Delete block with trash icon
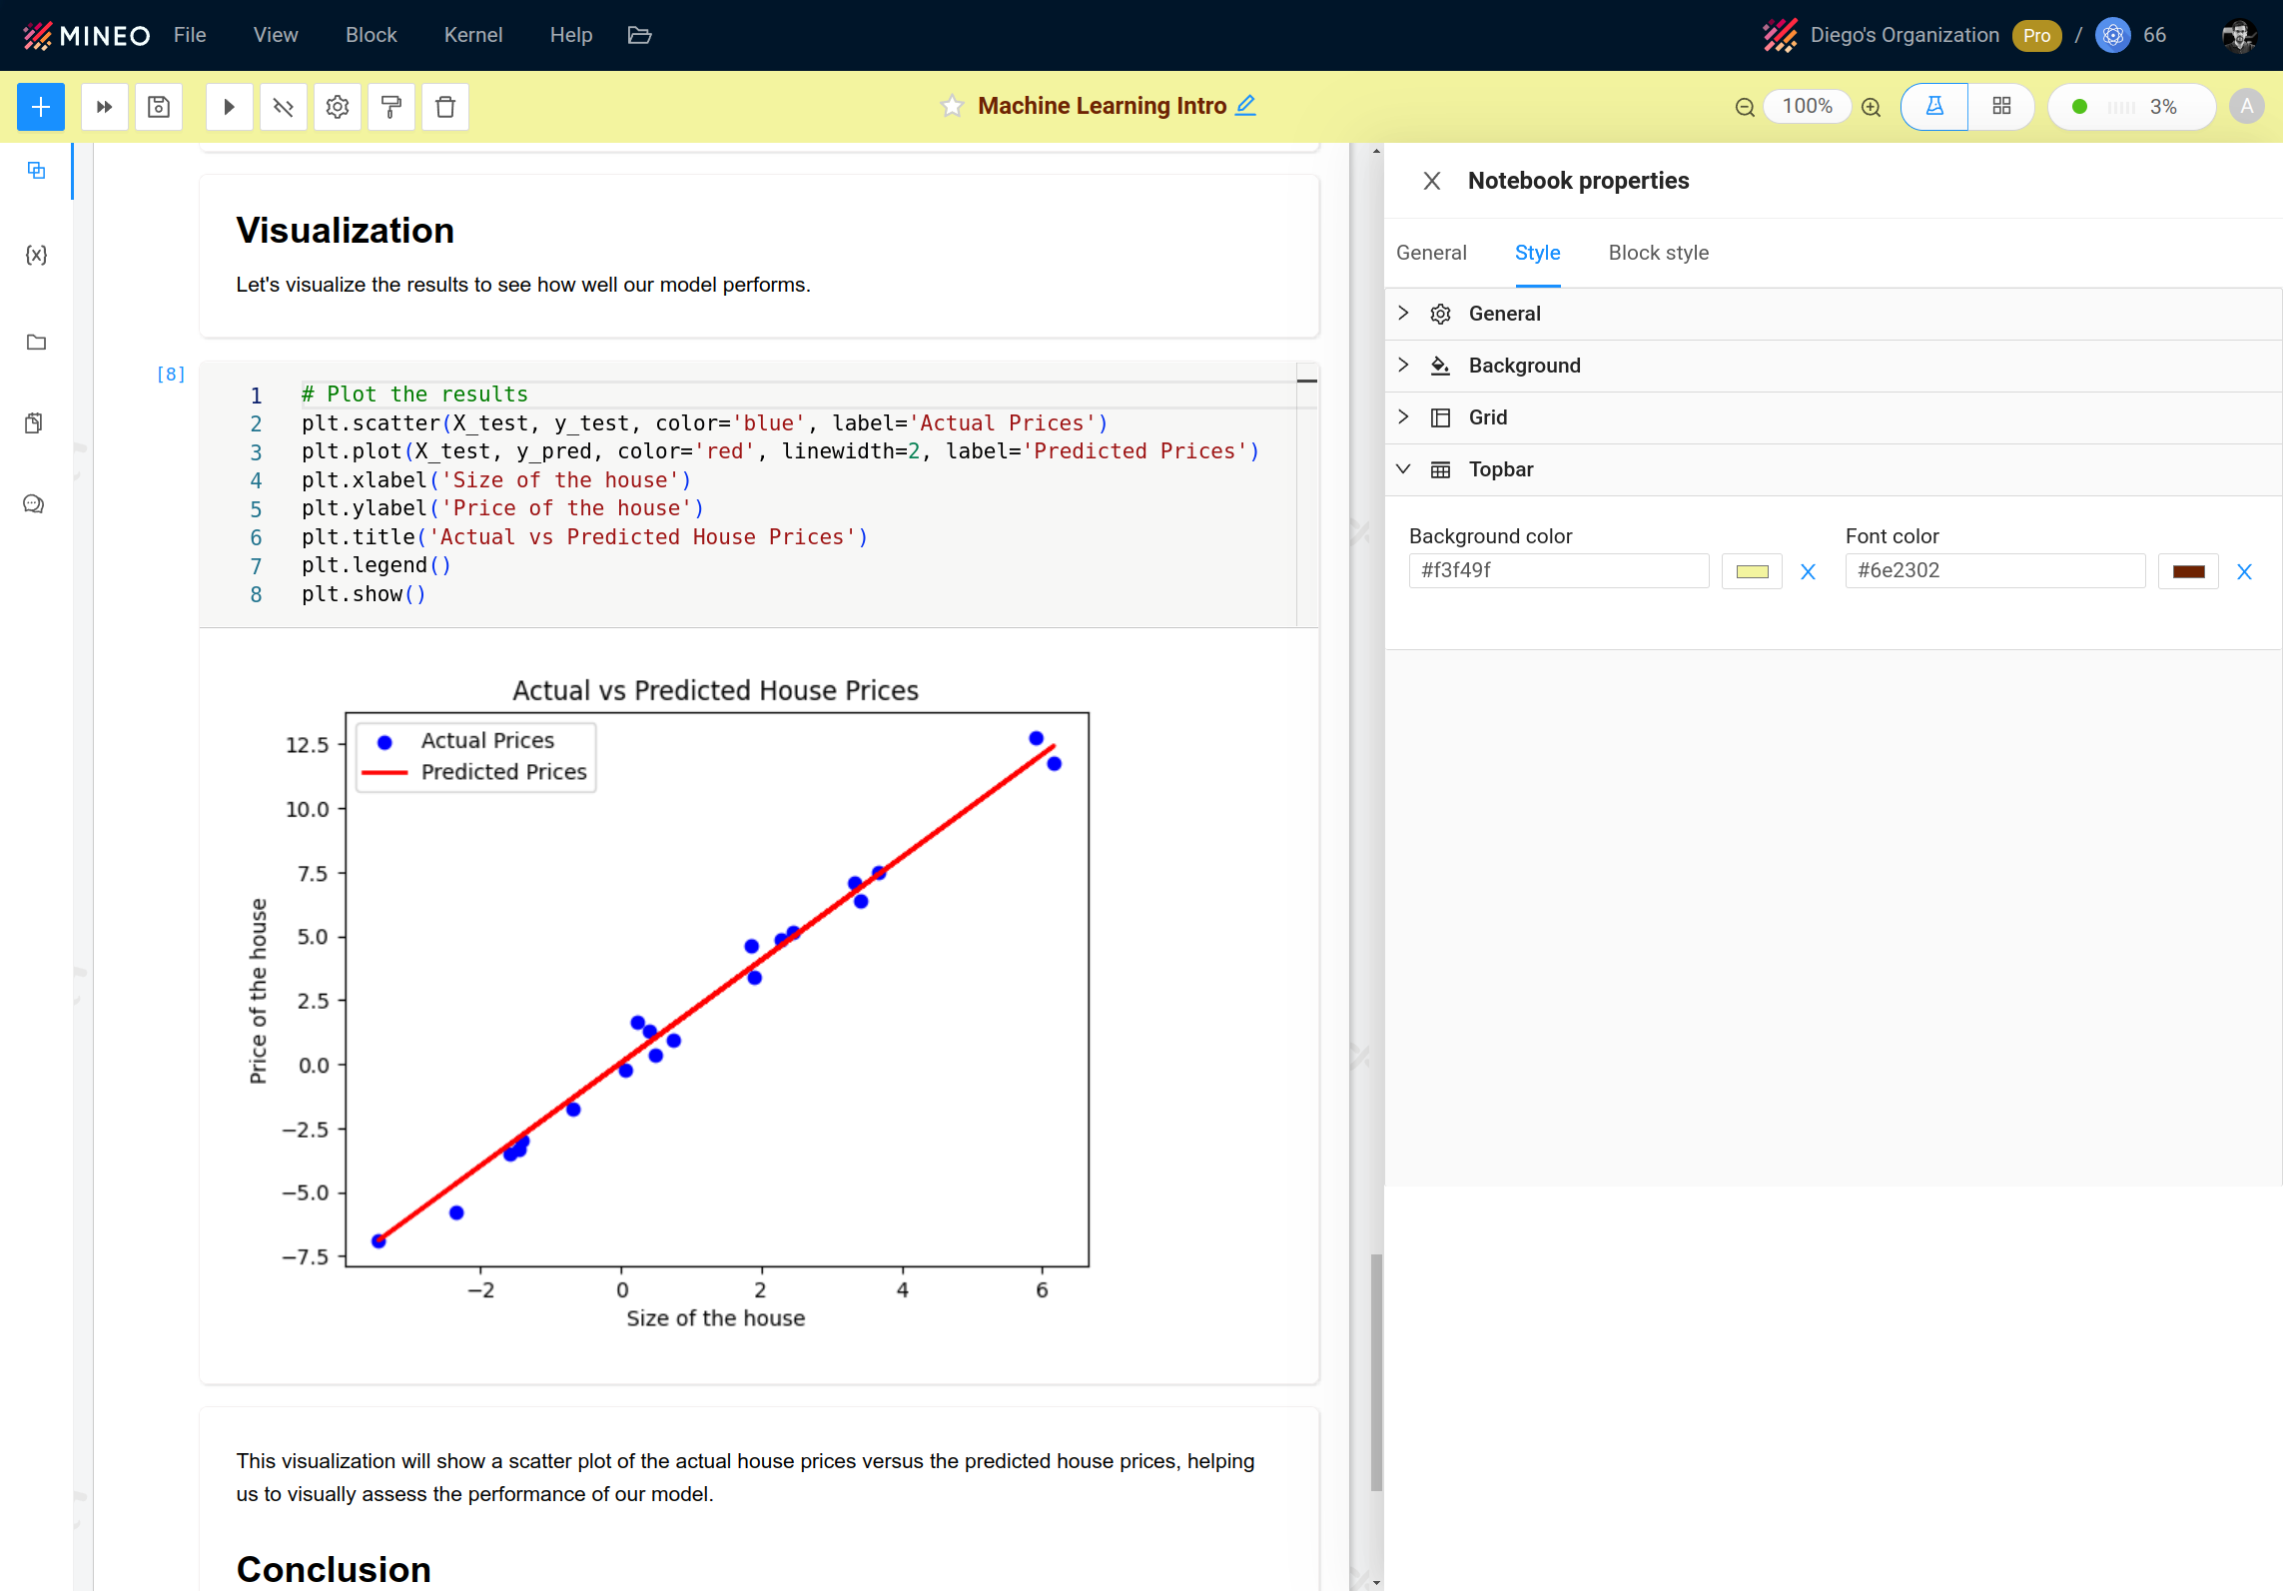The image size is (2283, 1591). [445, 107]
